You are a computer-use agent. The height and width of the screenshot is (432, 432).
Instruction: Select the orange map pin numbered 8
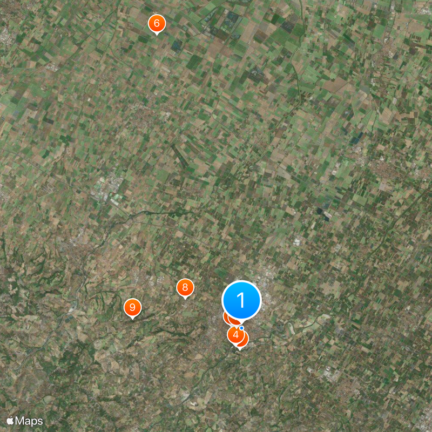tap(185, 288)
